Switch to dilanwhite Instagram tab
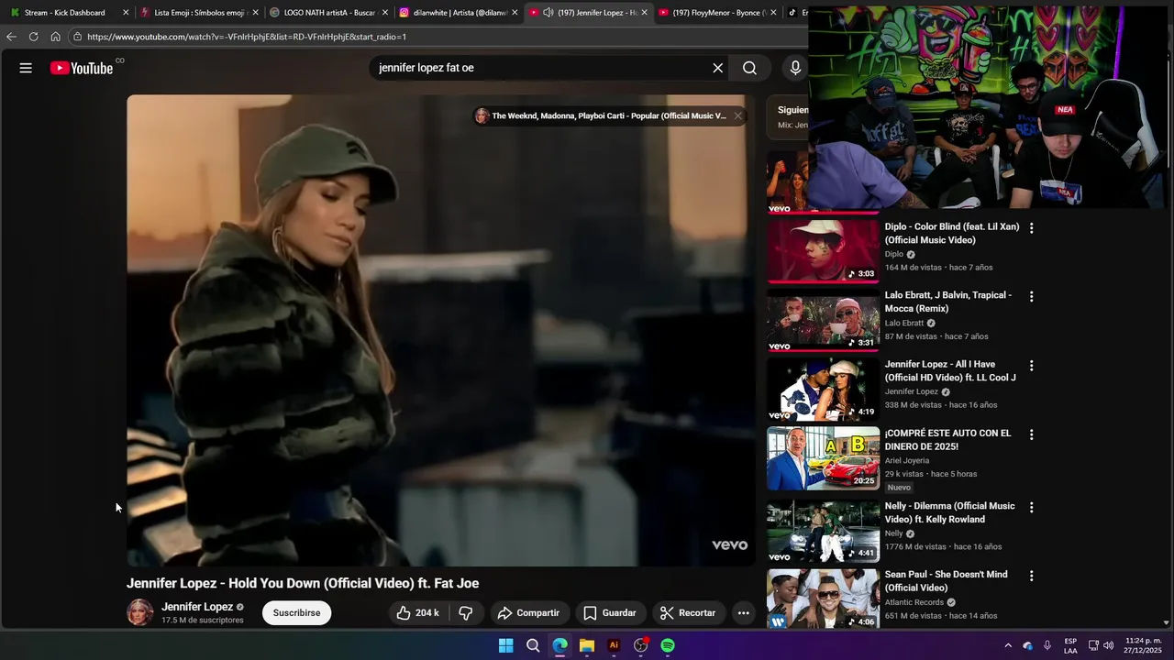 click(459, 13)
